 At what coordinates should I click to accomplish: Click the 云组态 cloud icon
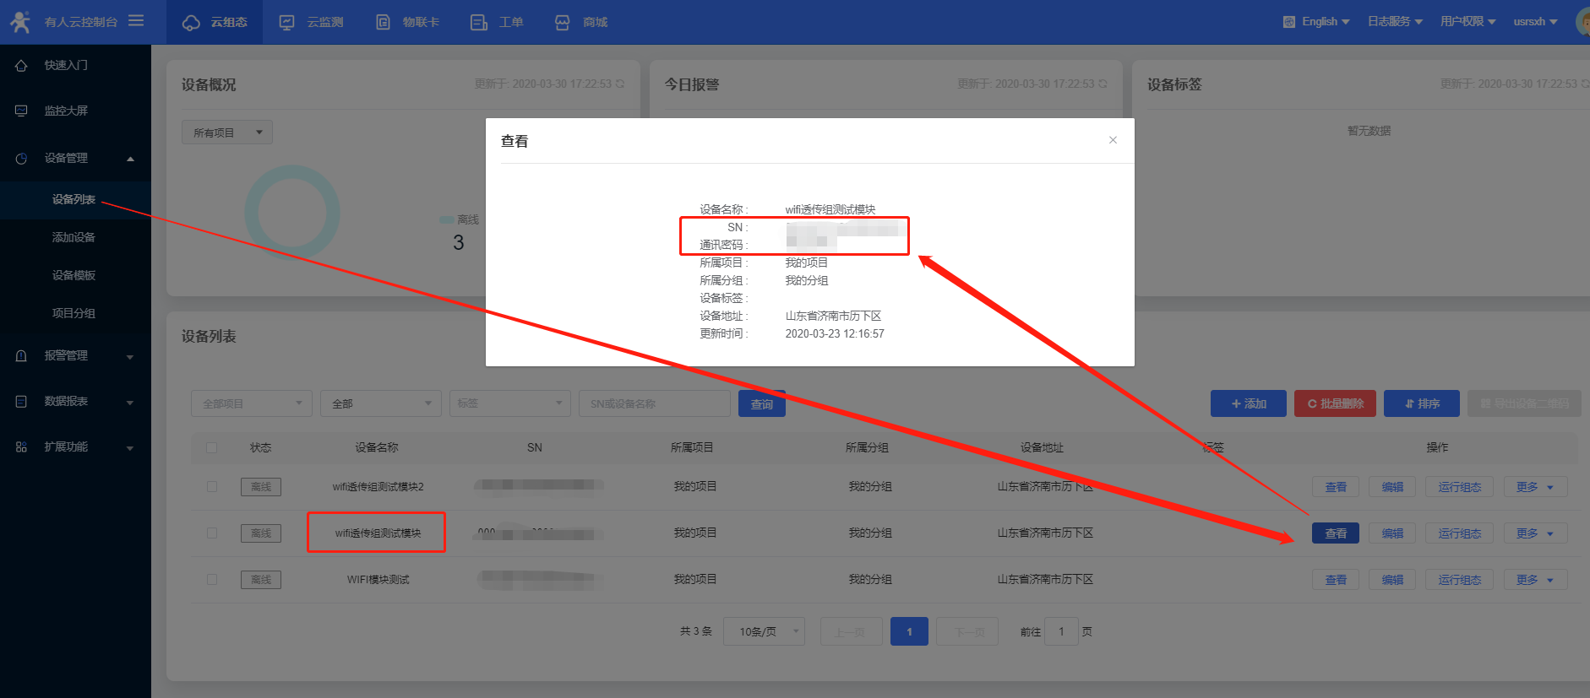click(x=192, y=23)
